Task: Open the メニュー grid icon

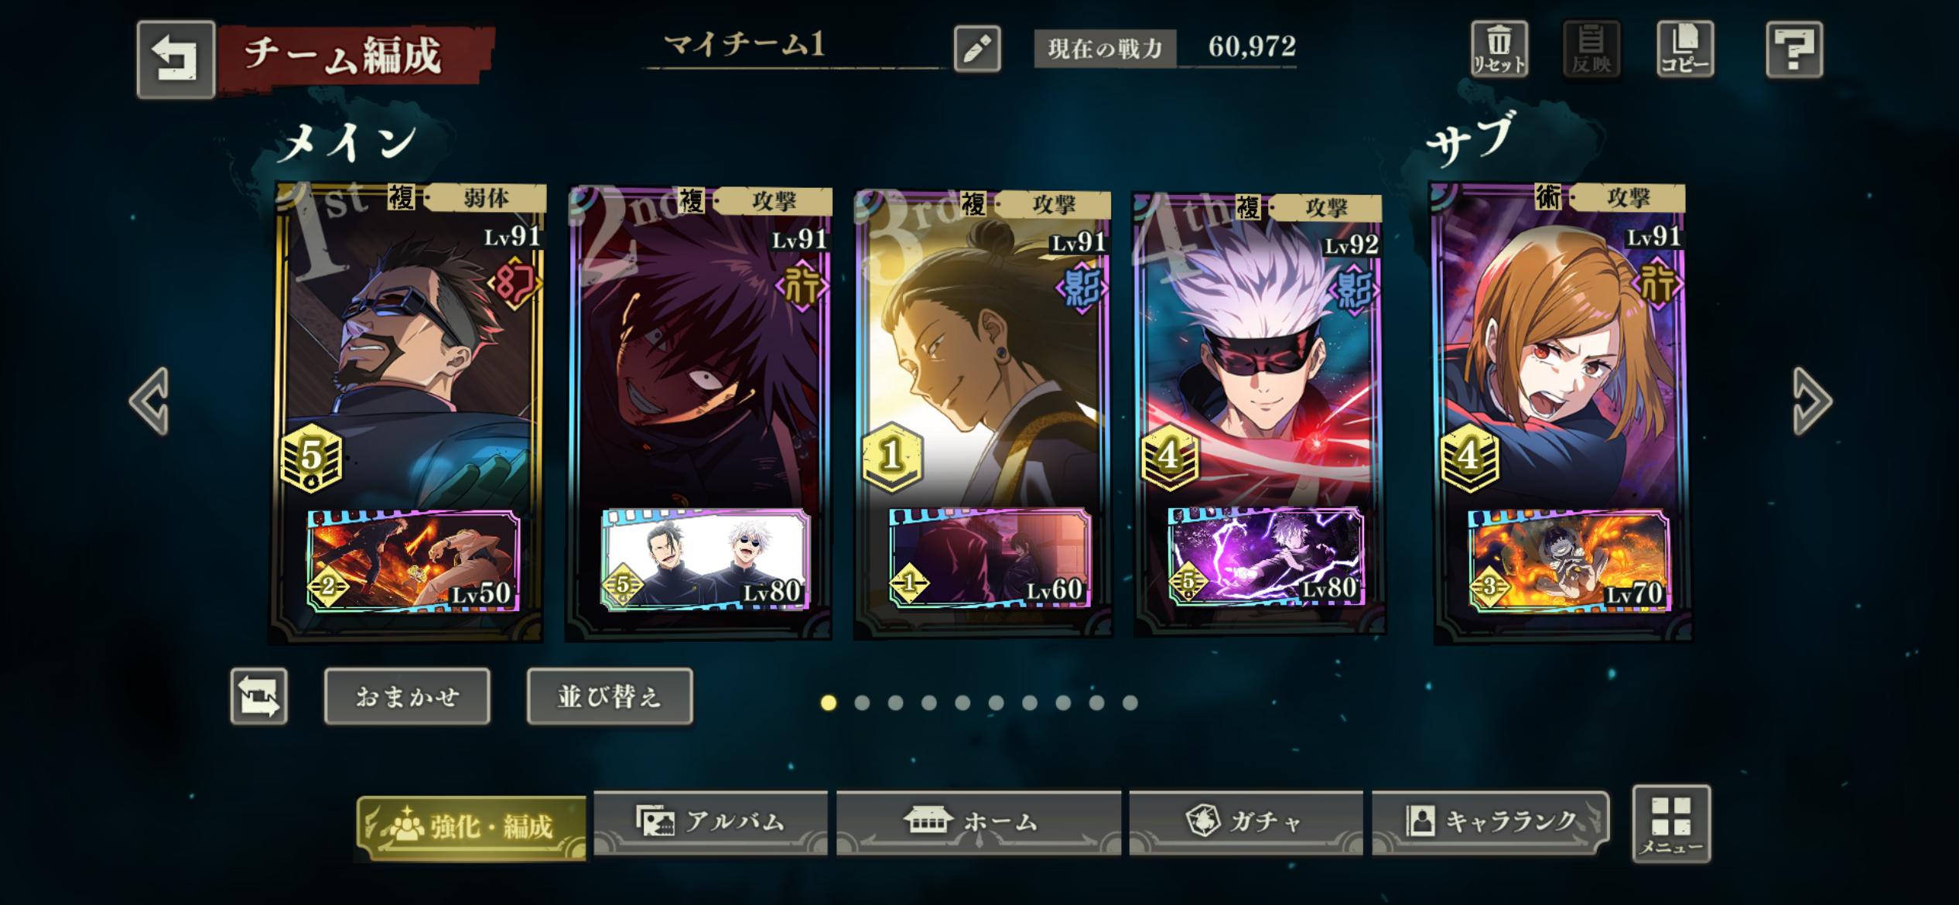Action: tap(1671, 824)
